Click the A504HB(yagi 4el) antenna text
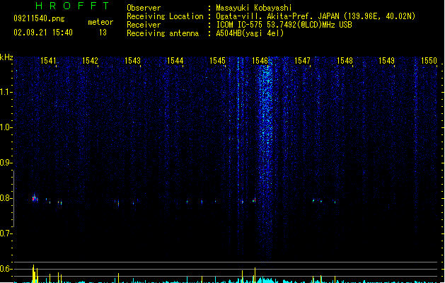This screenshot has width=445, height=283. coord(250,33)
